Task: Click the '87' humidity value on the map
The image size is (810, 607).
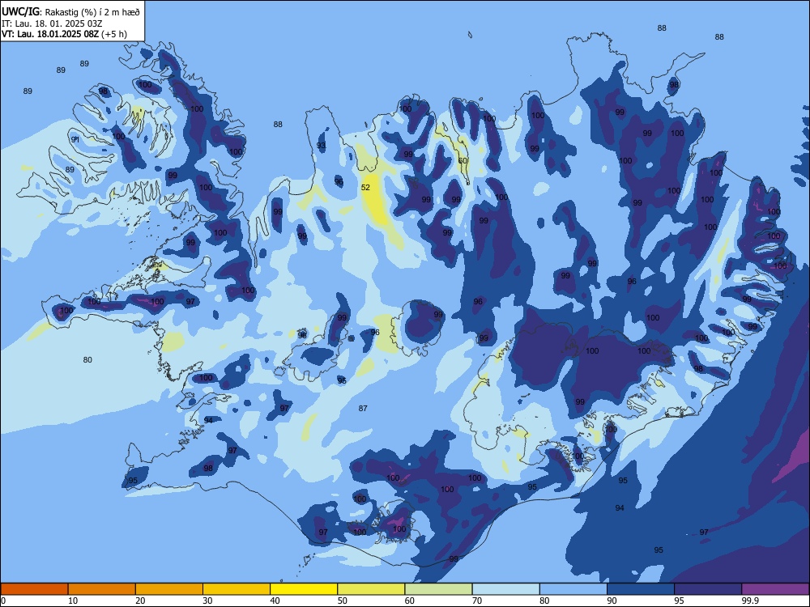Action: pyautogui.click(x=363, y=408)
